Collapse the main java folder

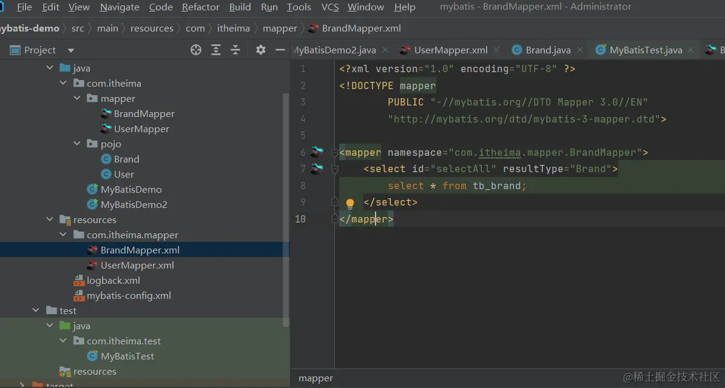[50, 68]
